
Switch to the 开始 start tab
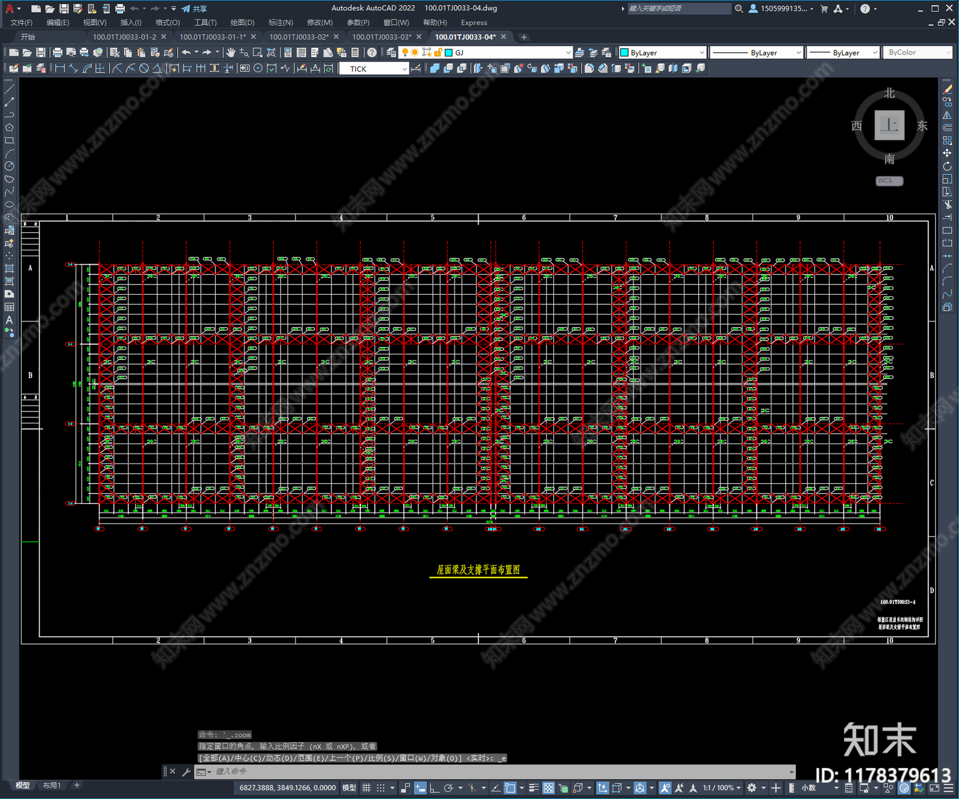28,37
